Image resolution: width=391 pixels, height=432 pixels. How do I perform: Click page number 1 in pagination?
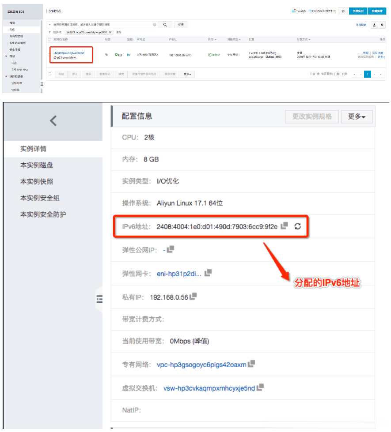click(367, 74)
